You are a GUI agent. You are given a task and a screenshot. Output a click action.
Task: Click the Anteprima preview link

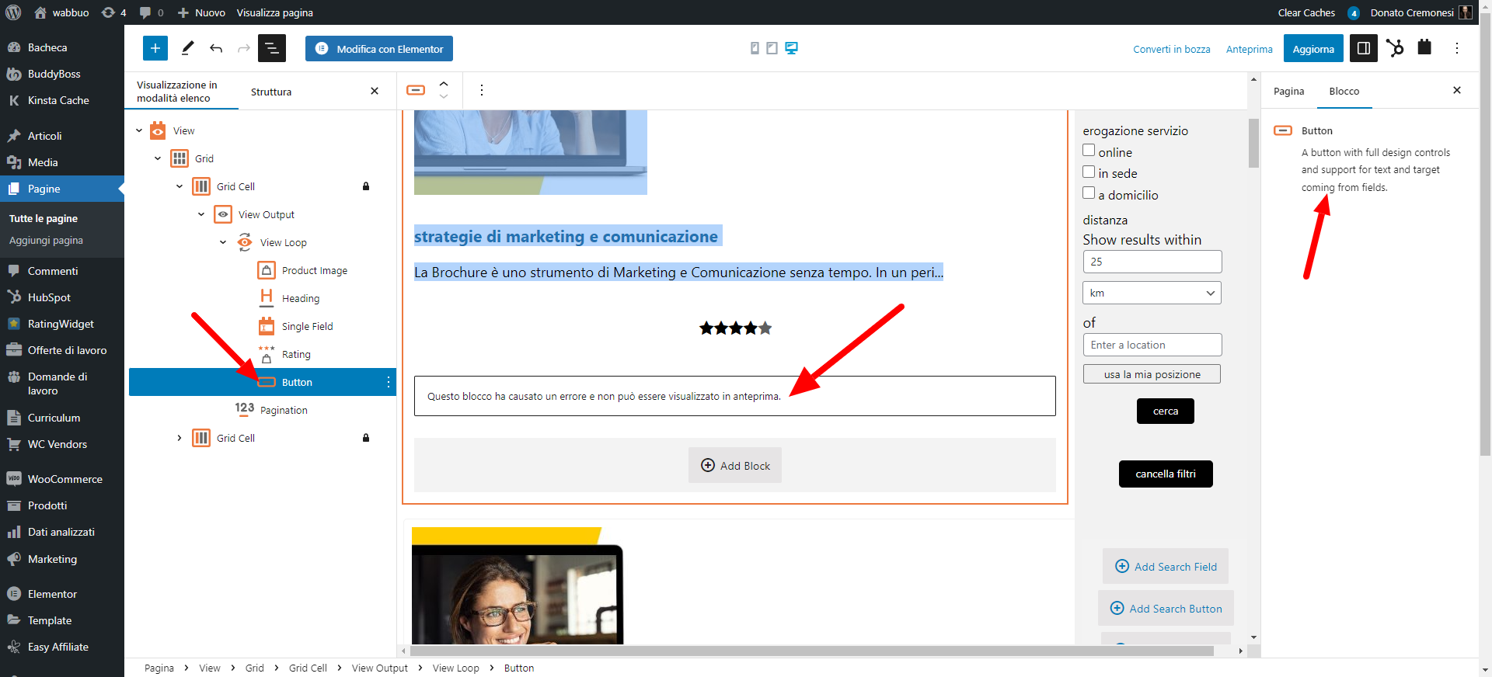click(x=1250, y=49)
